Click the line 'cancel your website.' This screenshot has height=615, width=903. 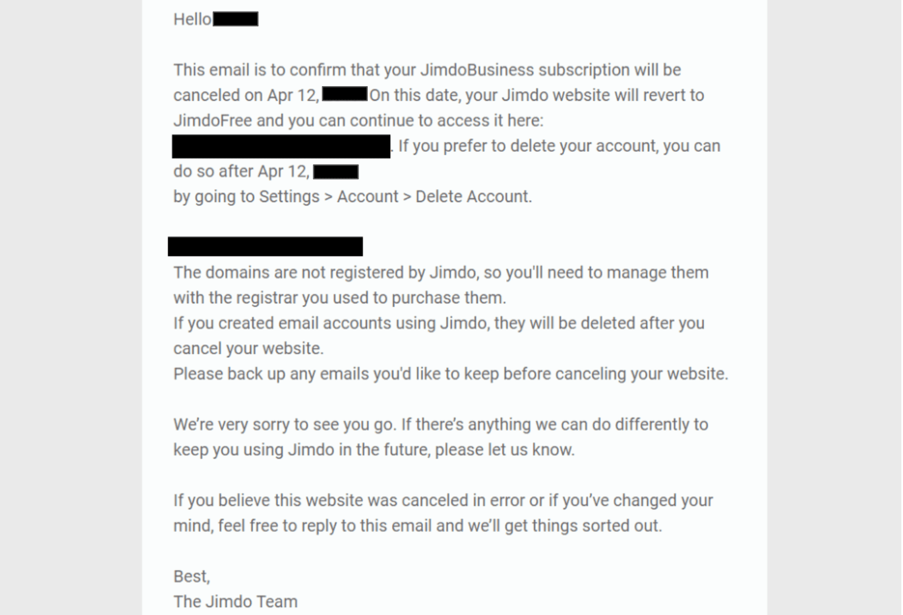tap(249, 349)
